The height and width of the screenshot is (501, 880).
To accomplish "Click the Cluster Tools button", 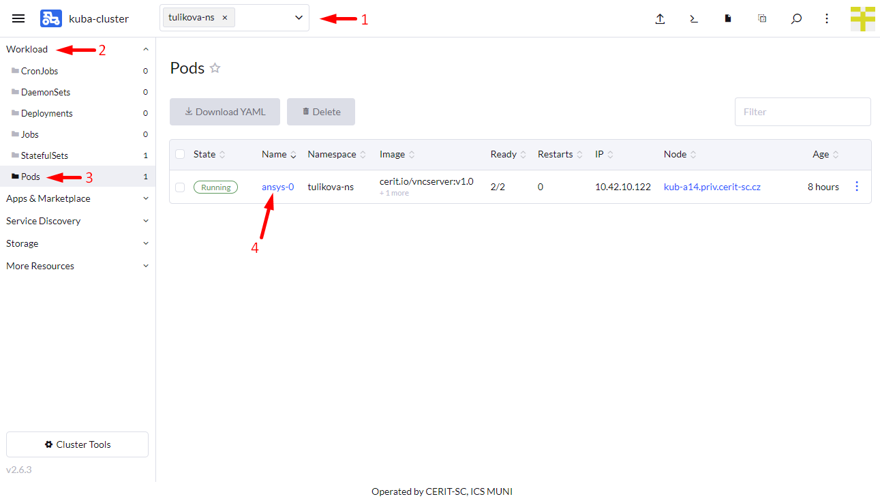I will pyautogui.click(x=77, y=444).
